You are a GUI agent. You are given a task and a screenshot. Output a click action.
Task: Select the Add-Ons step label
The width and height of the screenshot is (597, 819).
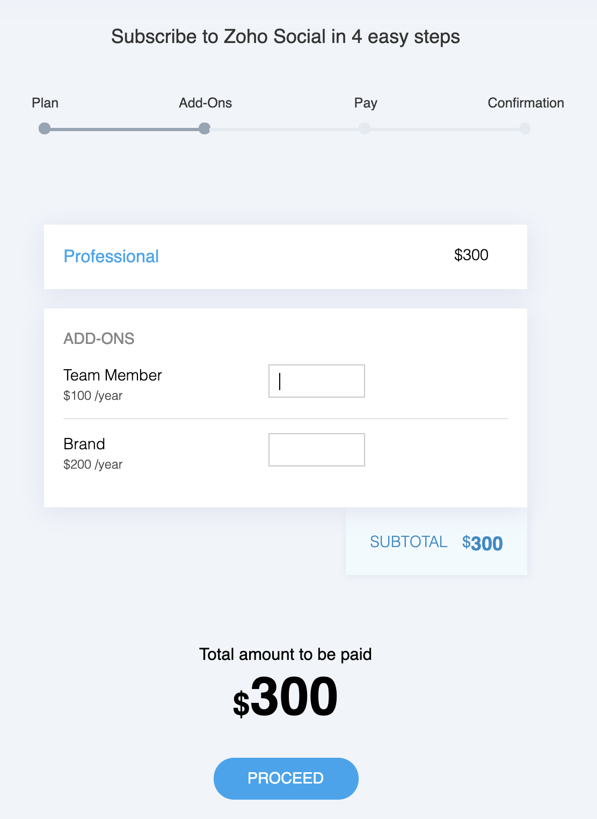pyautogui.click(x=205, y=103)
